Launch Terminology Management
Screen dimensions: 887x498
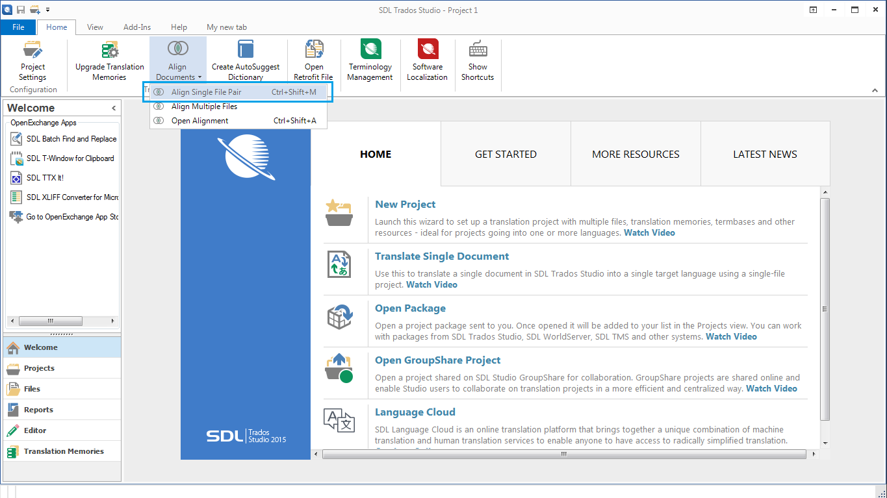click(x=370, y=60)
